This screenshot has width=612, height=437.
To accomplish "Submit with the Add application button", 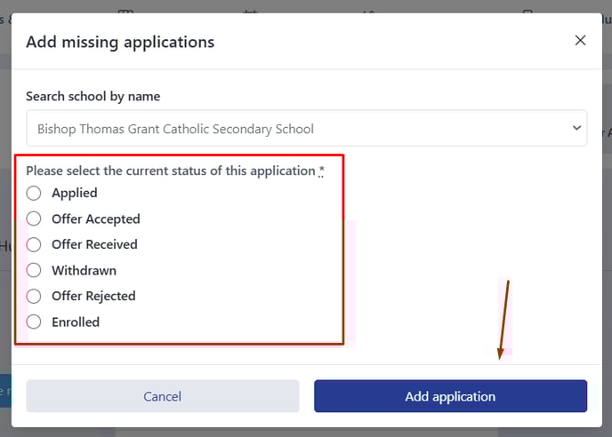I will click(x=450, y=396).
